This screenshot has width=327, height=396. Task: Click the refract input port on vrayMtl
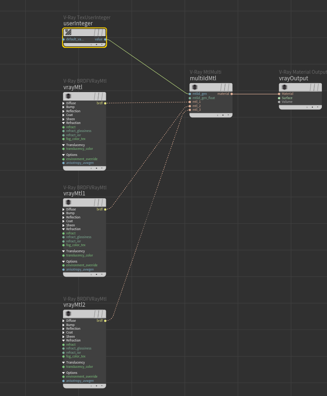[x=63, y=127]
